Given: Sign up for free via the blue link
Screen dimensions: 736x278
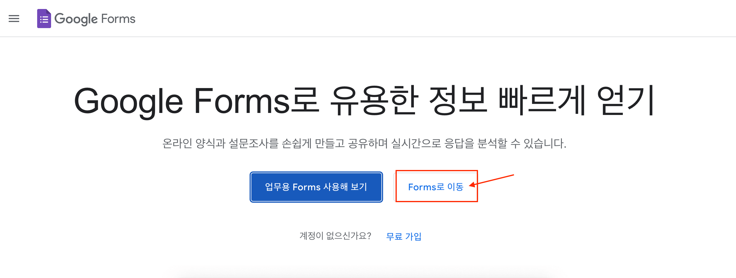Looking at the screenshot, I should (x=403, y=236).
